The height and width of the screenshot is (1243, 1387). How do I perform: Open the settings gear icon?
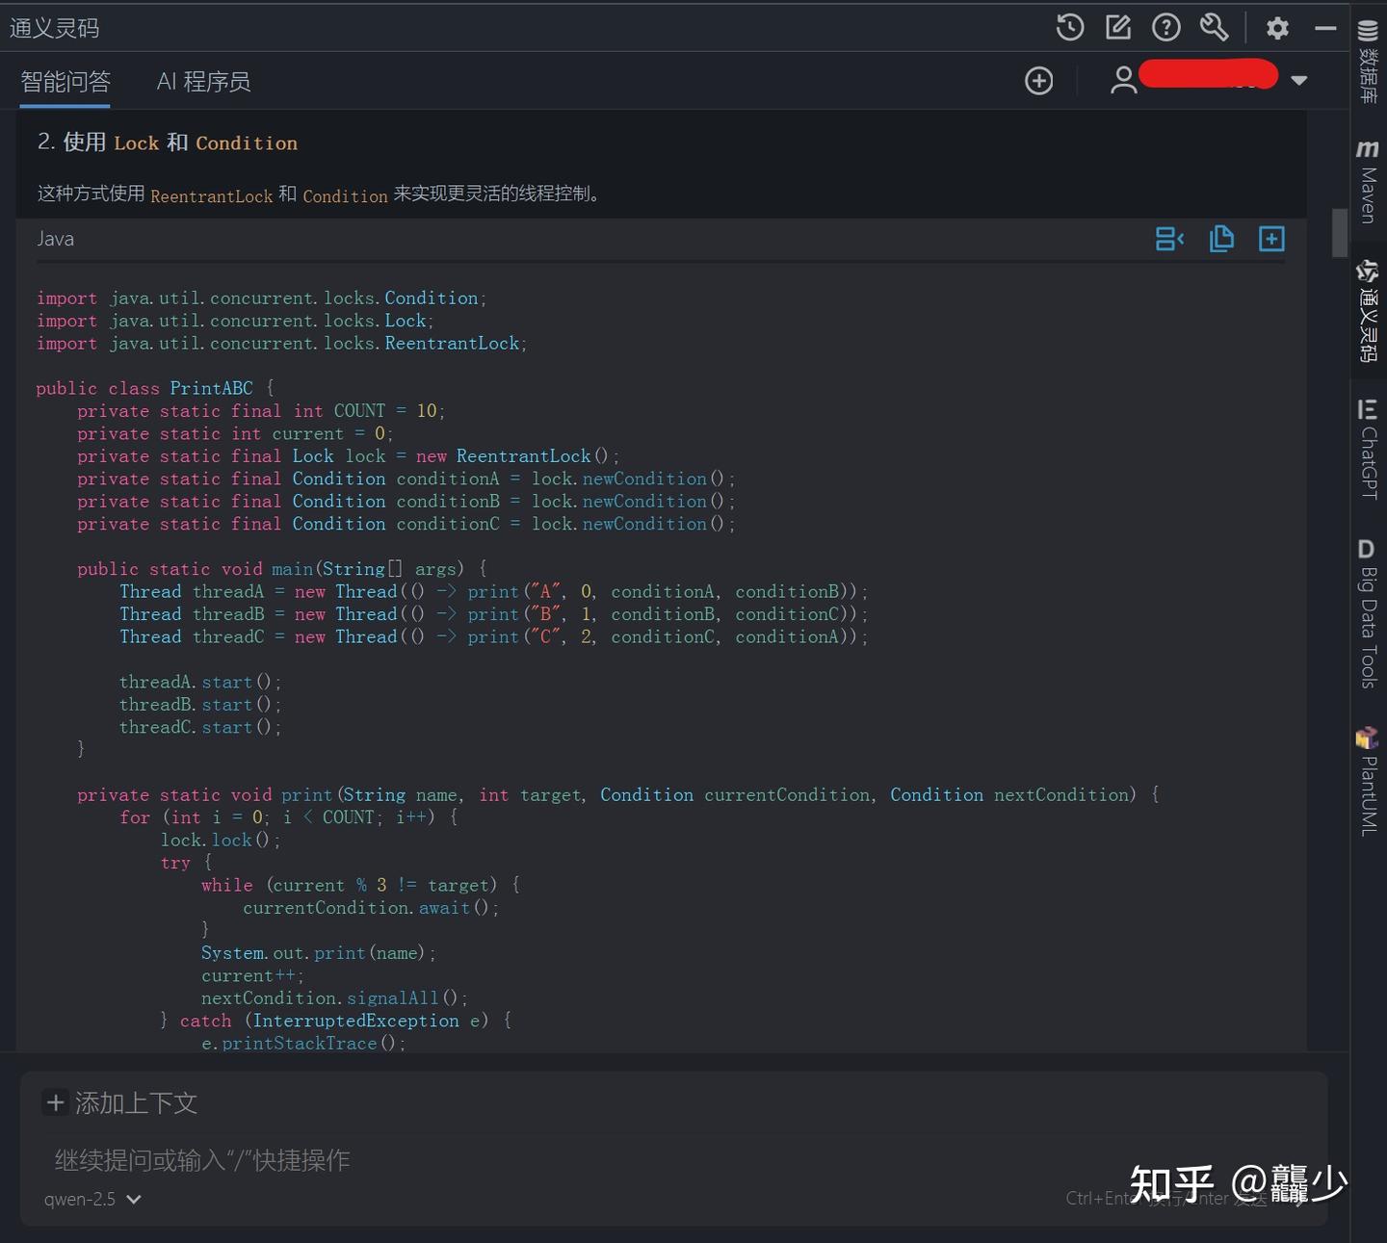pos(1277,28)
